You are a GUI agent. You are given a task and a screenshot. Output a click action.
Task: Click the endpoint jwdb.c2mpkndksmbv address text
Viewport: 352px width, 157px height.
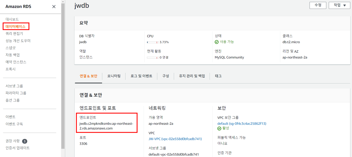[x=106, y=126]
